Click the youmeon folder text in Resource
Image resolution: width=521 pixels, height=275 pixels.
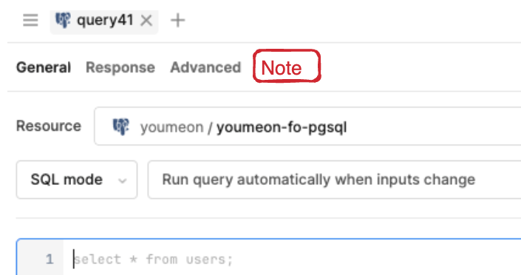click(171, 127)
